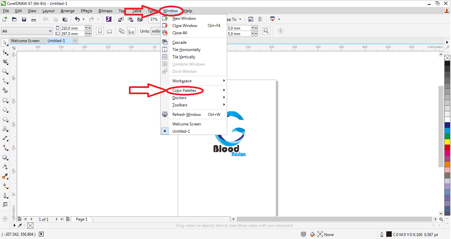Open the Layout menu
This screenshot has height=239, width=451.
tap(48, 11)
